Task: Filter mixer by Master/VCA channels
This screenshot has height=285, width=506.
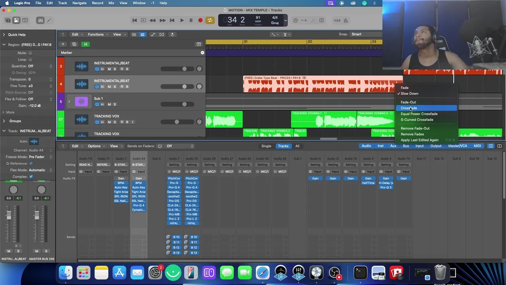Action: 457,146
